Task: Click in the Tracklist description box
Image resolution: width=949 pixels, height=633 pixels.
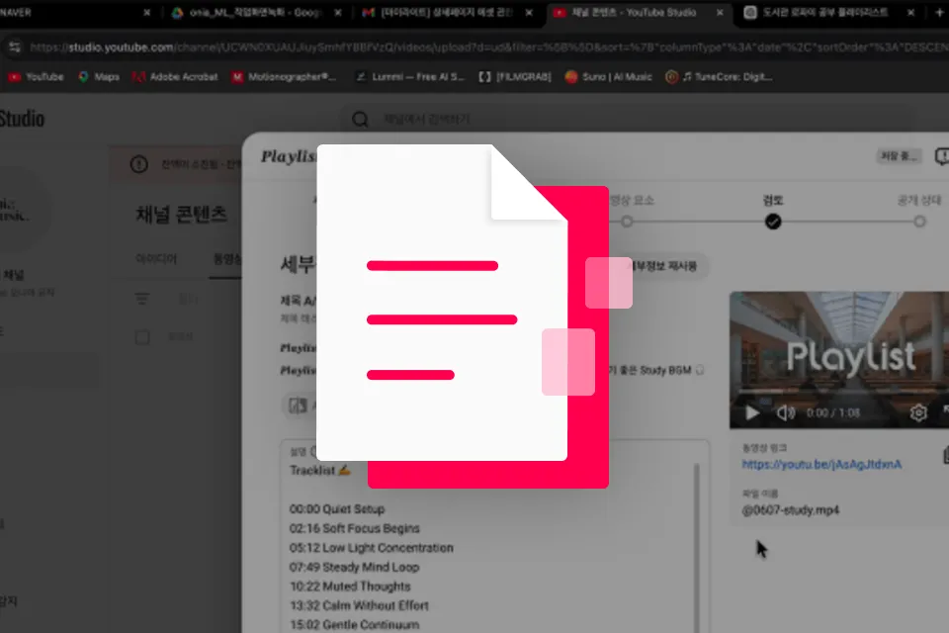Action: [x=494, y=537]
